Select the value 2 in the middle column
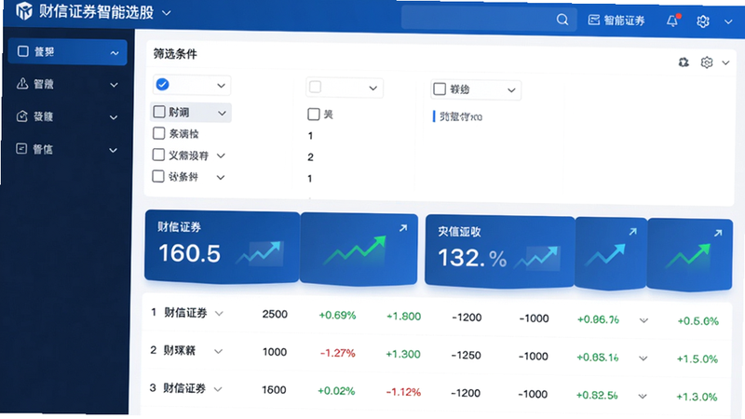Viewport: 745px width, 419px height. (310, 157)
